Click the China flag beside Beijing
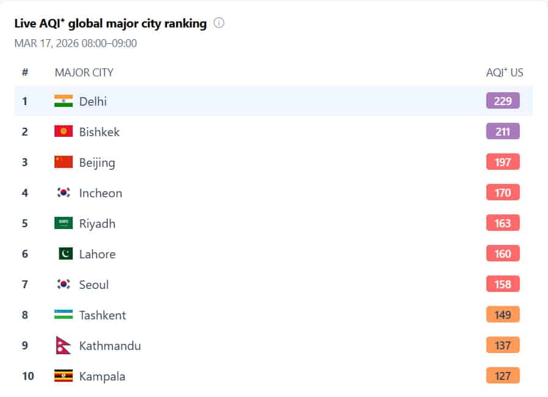This screenshot has width=548, height=397. pos(63,162)
